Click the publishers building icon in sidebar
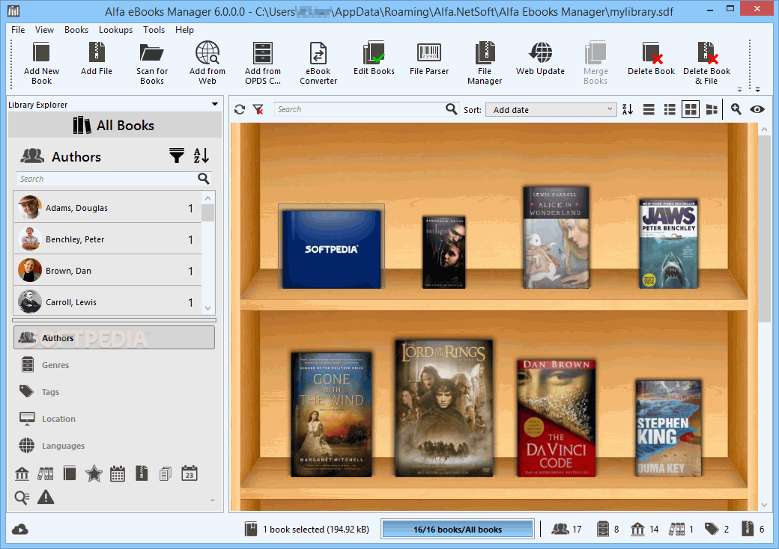The width and height of the screenshot is (779, 549). click(22, 473)
